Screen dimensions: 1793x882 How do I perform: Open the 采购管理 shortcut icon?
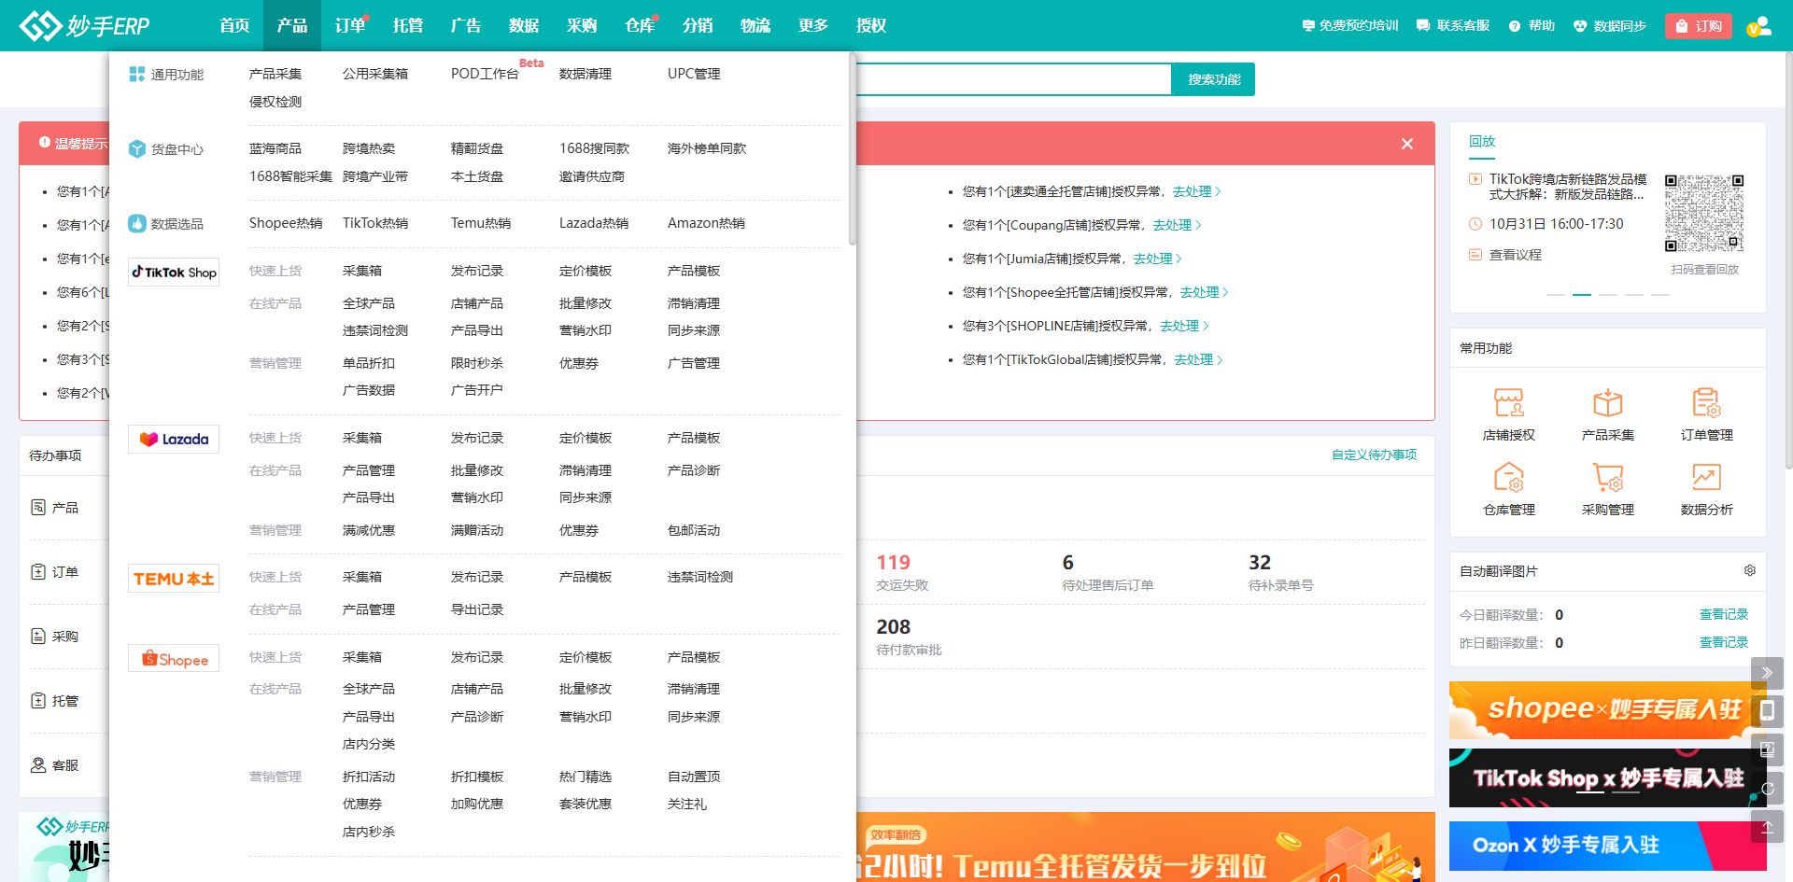pos(1607,478)
